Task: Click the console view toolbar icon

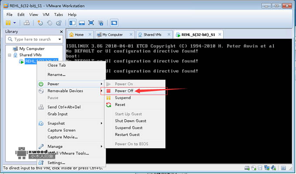Action: [x=114, y=23]
